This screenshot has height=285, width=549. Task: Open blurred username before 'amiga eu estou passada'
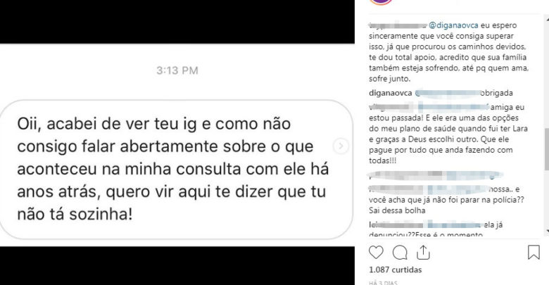429,107
